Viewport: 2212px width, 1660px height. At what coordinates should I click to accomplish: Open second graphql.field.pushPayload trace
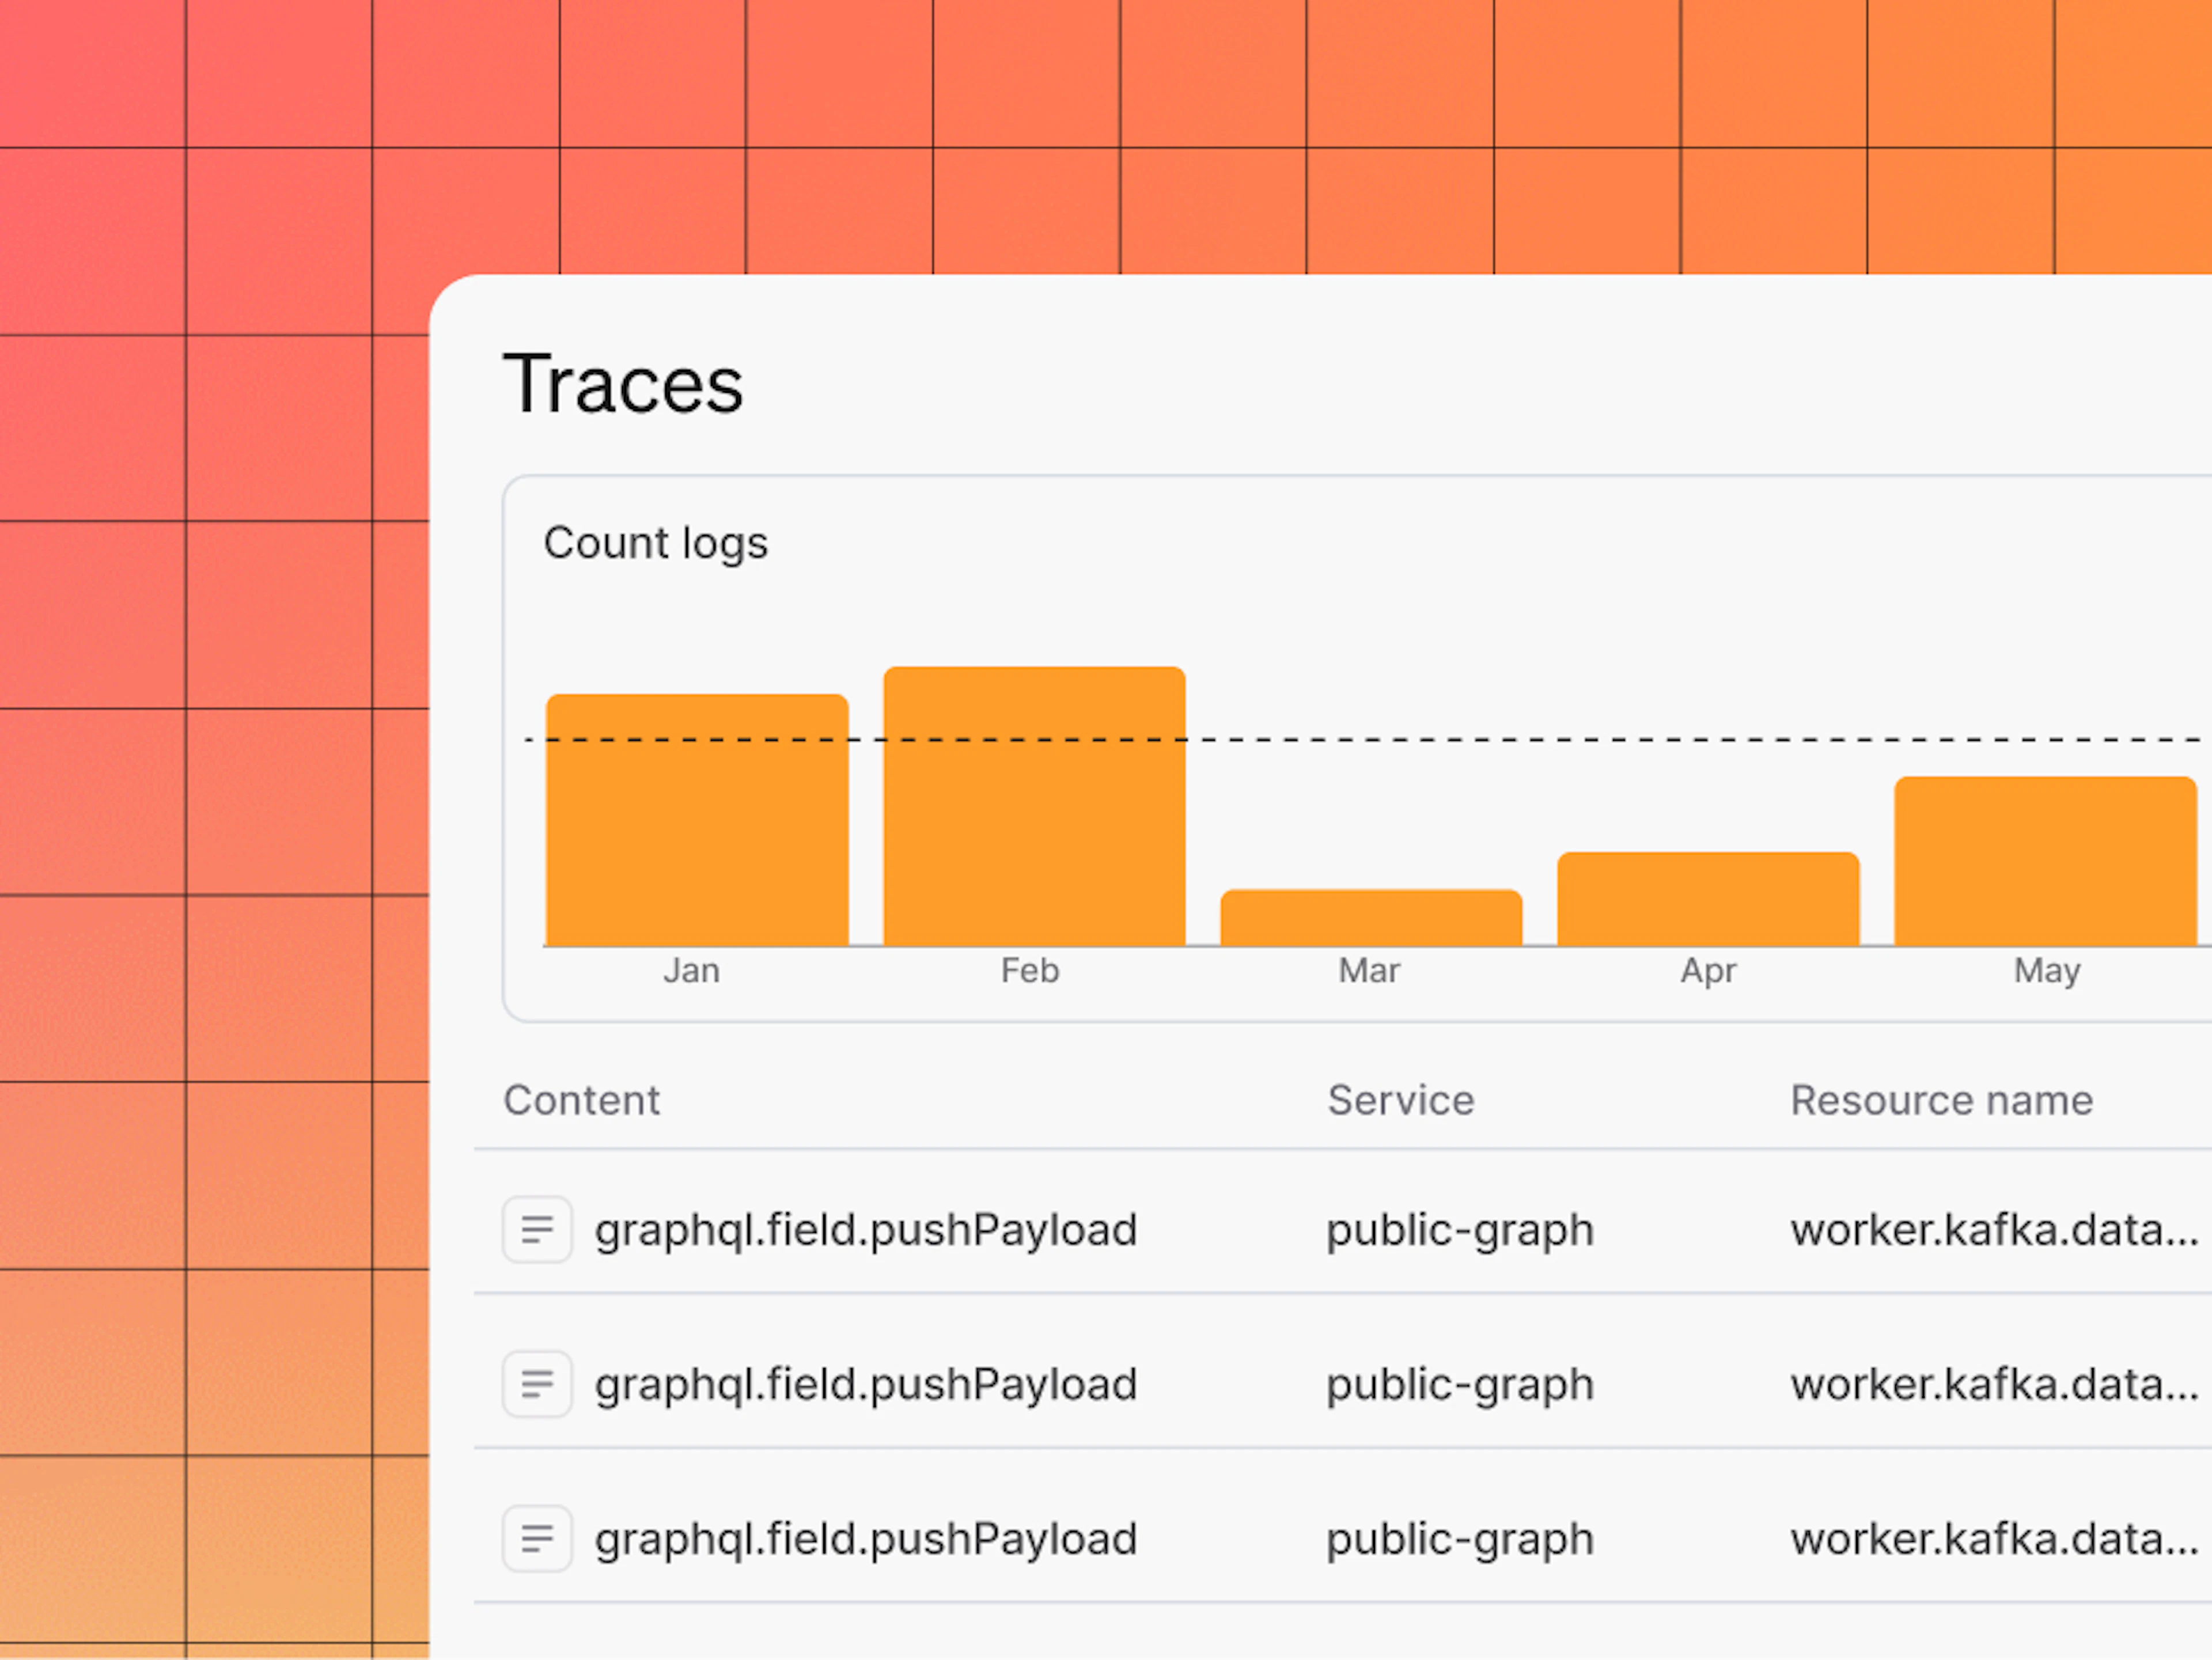click(x=866, y=1385)
